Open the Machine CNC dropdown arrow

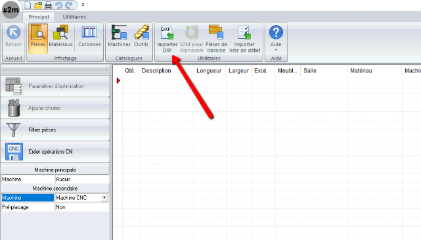coord(104,198)
